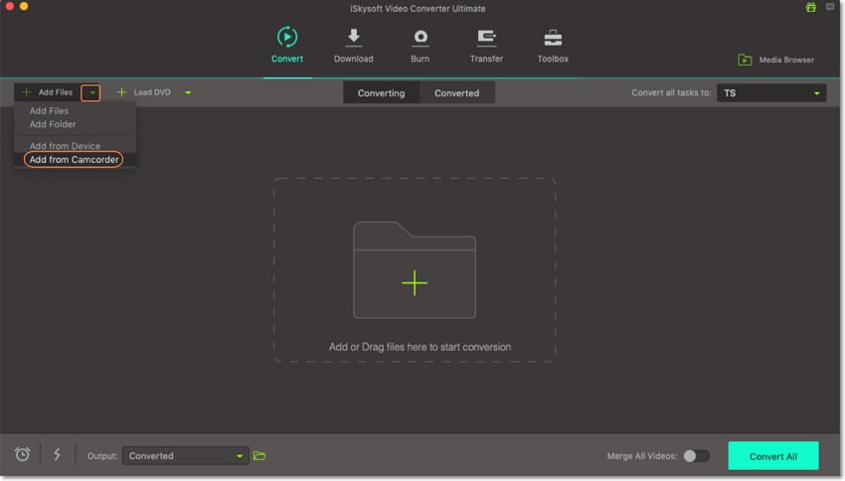Expand the Add Files dropdown arrow

(x=91, y=92)
